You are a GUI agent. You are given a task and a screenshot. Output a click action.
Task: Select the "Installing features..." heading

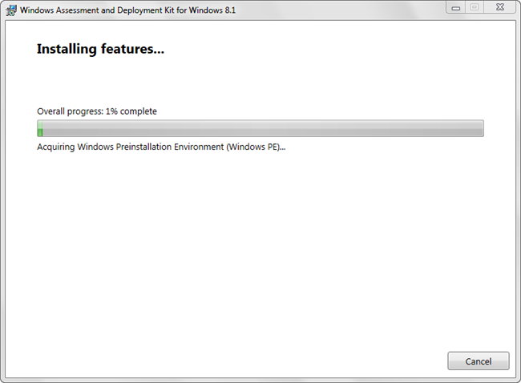(100, 50)
